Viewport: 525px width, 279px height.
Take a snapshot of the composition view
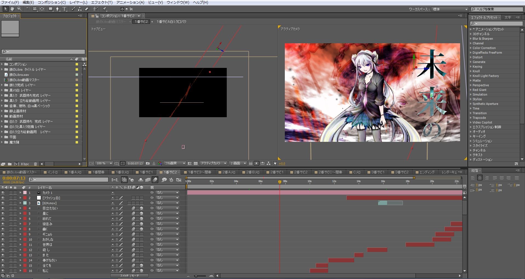point(148,163)
